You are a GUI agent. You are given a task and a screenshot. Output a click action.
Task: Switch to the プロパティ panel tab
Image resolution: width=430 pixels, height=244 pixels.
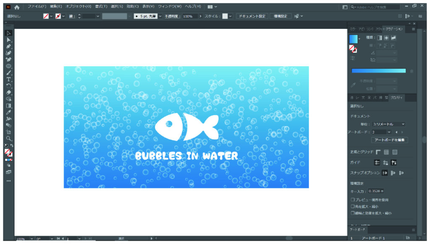396,98
